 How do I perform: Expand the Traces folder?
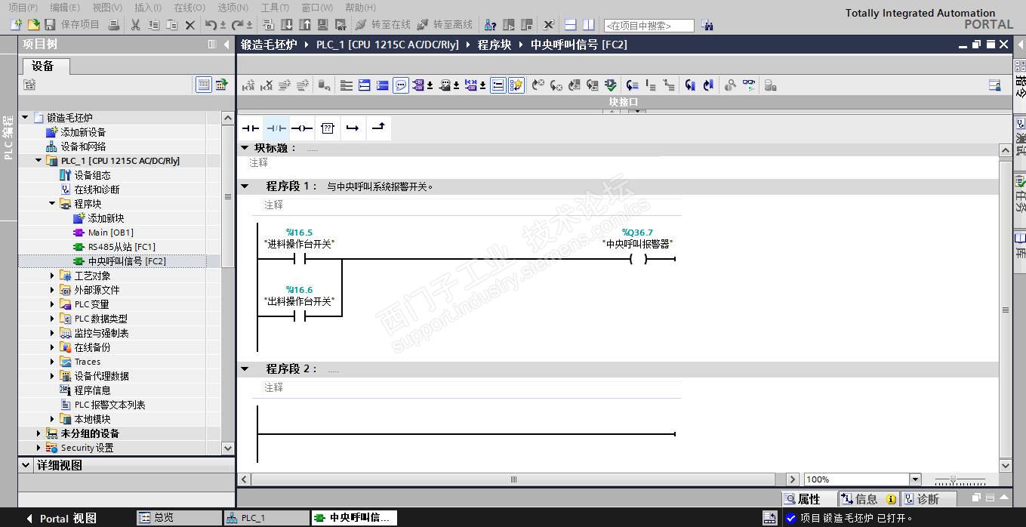[52, 362]
